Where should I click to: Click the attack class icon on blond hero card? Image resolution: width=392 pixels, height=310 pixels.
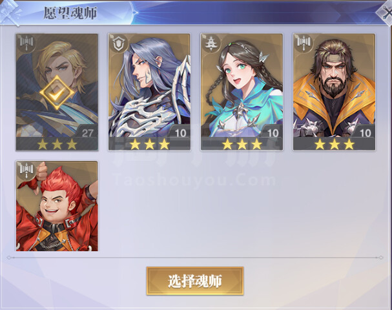point(26,42)
